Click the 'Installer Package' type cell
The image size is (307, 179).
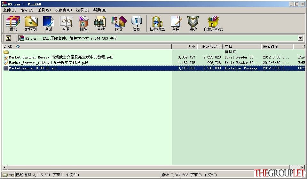pyautogui.click(x=241, y=68)
